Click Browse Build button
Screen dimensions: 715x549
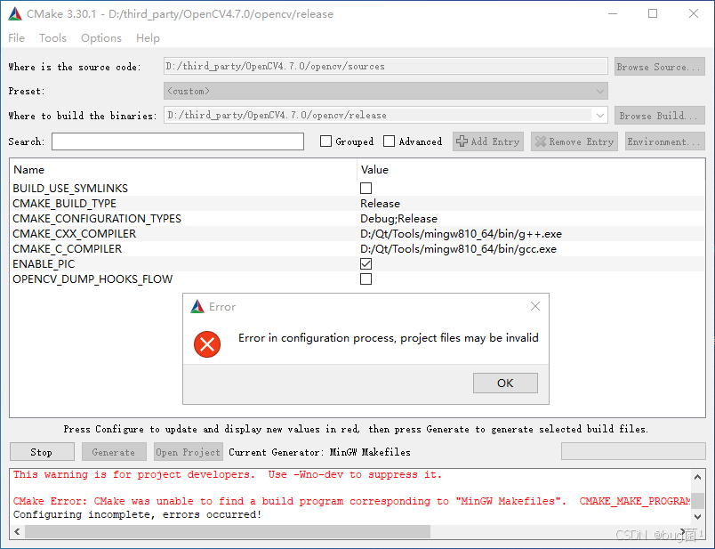coord(659,115)
